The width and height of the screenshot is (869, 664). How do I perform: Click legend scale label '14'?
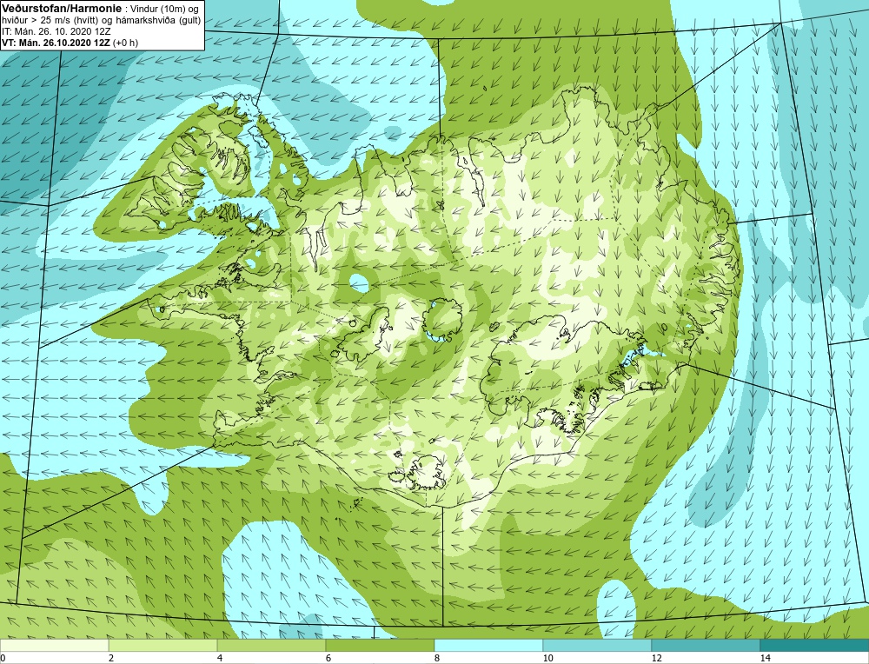pos(765,658)
